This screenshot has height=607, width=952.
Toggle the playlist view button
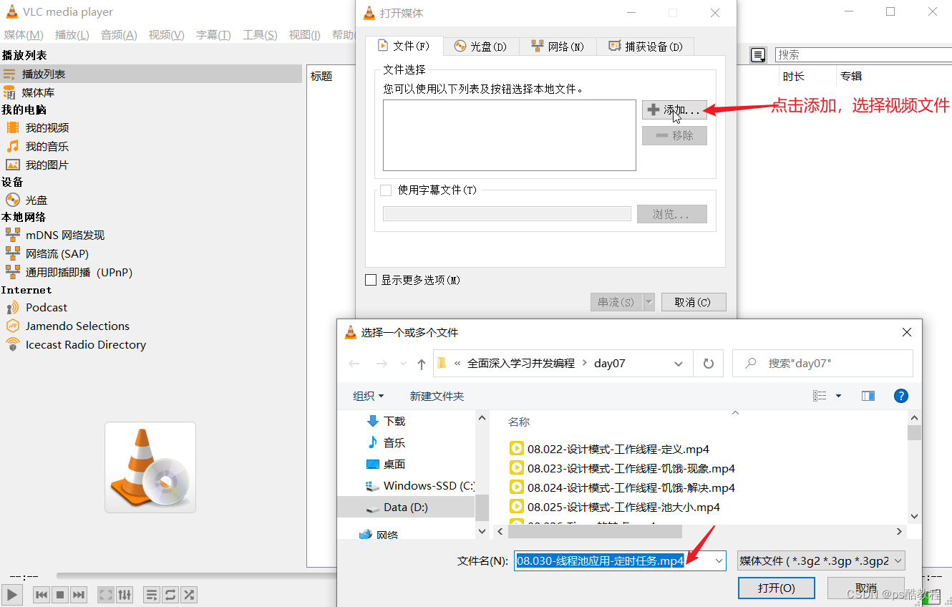point(152,595)
